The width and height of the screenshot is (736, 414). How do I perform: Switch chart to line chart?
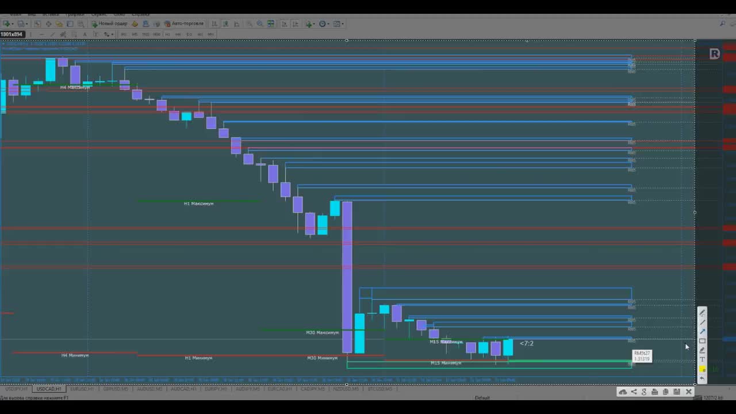point(237,24)
